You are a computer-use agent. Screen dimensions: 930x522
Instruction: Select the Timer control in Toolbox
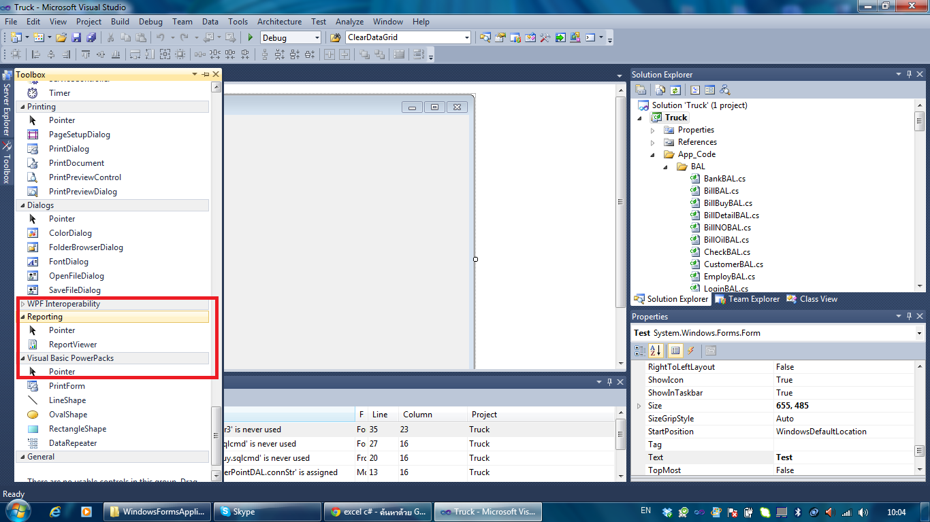tap(59, 93)
